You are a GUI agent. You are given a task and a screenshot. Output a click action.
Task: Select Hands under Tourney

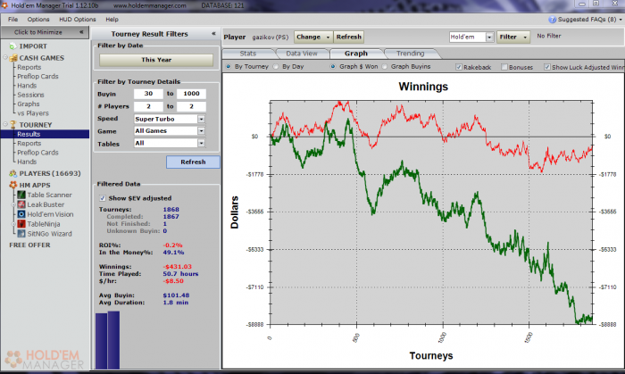27,162
